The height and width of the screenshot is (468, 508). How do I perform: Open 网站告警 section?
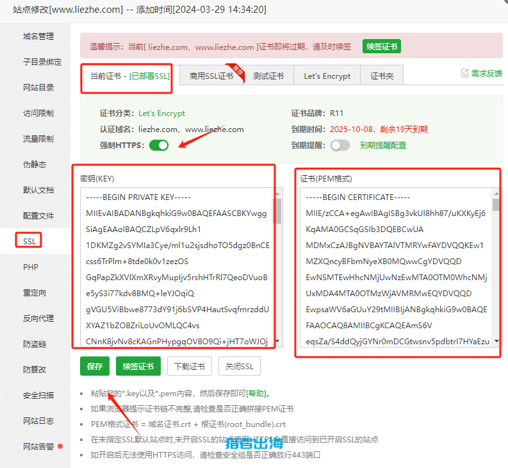38,447
